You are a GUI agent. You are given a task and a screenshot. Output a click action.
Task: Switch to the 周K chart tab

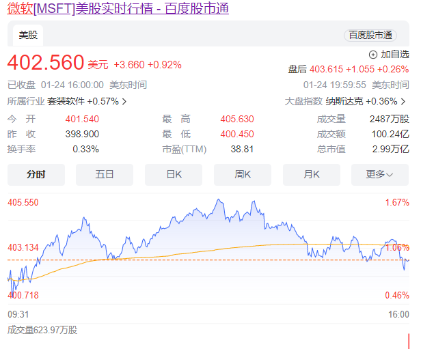pyautogui.click(x=243, y=175)
